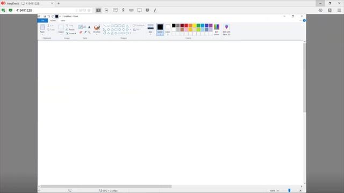Viewport: 344px width, 193px height.
Task: Switch to the Home ribbon tab
Action: [x=53, y=20]
